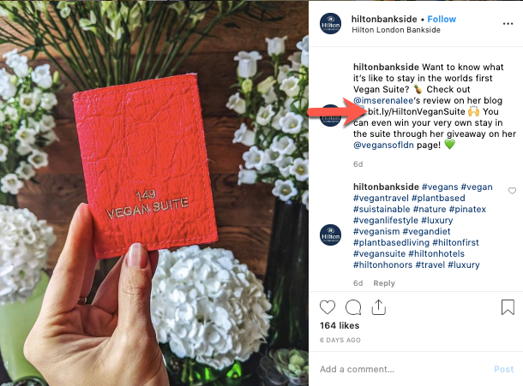This screenshot has height=386, width=523.
Task: Open the Hilton avatar beside the hashtag comment
Action: (330, 235)
